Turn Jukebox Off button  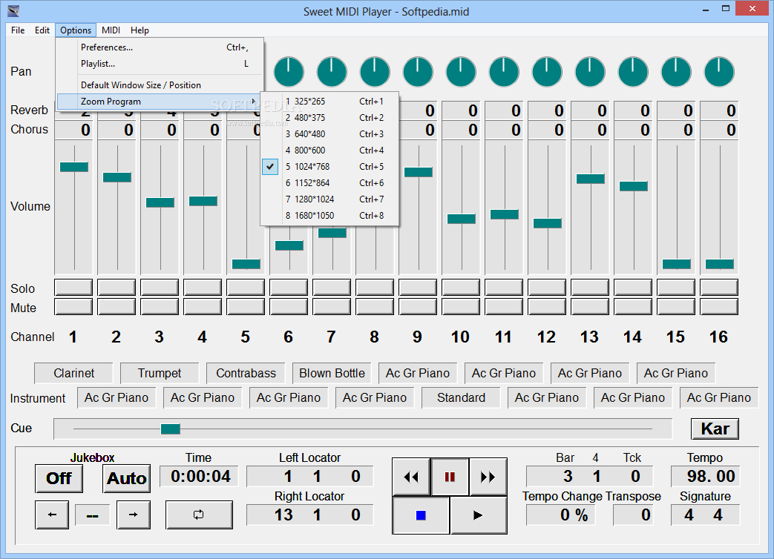(59, 478)
